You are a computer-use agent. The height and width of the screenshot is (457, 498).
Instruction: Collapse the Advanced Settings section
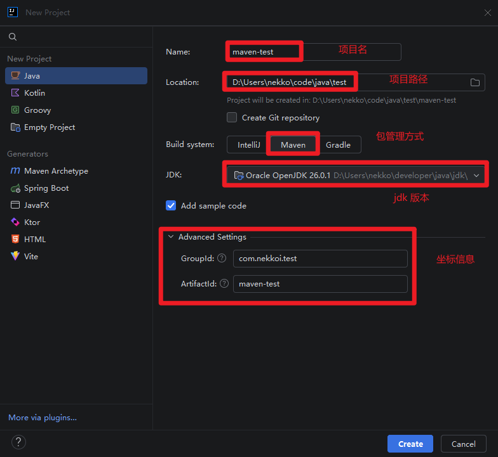[171, 237]
